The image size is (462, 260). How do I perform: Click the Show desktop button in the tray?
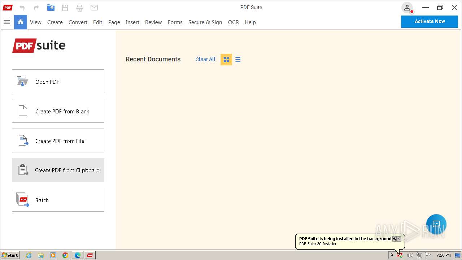pyautogui.click(x=458, y=255)
